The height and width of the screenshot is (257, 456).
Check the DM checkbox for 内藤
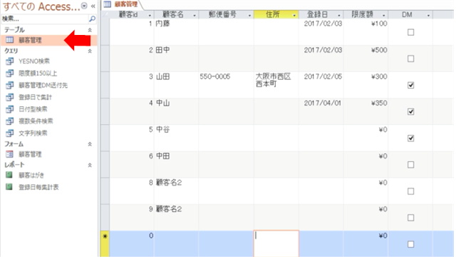[x=410, y=32]
